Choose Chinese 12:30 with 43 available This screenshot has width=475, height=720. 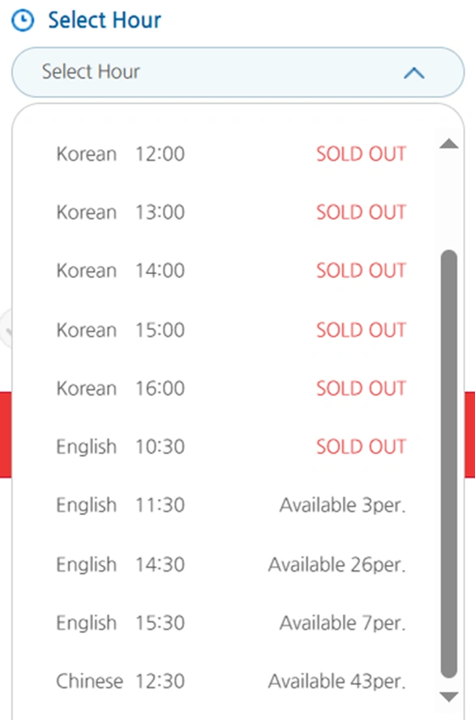[x=231, y=681]
